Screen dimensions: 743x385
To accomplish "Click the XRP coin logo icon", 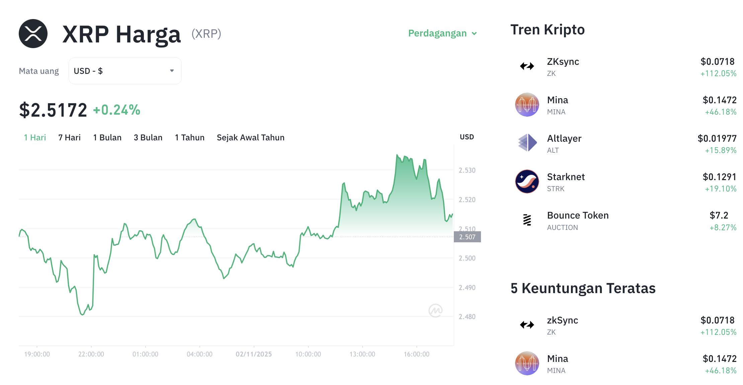I will tap(33, 33).
